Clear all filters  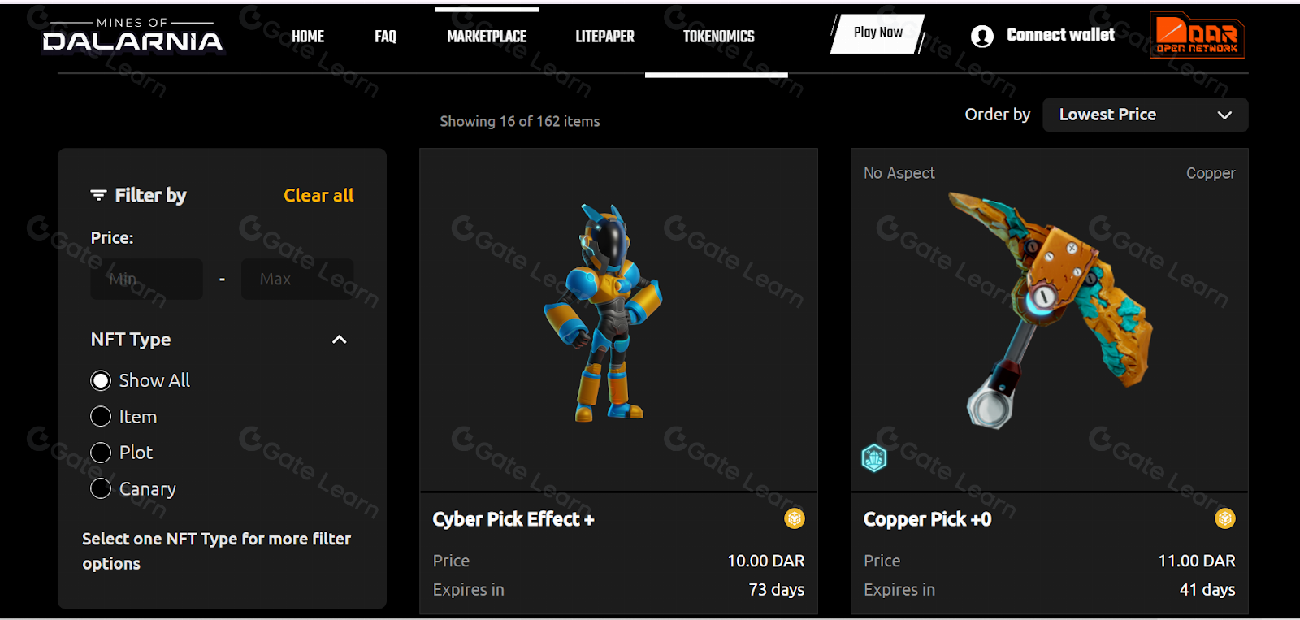pos(318,195)
